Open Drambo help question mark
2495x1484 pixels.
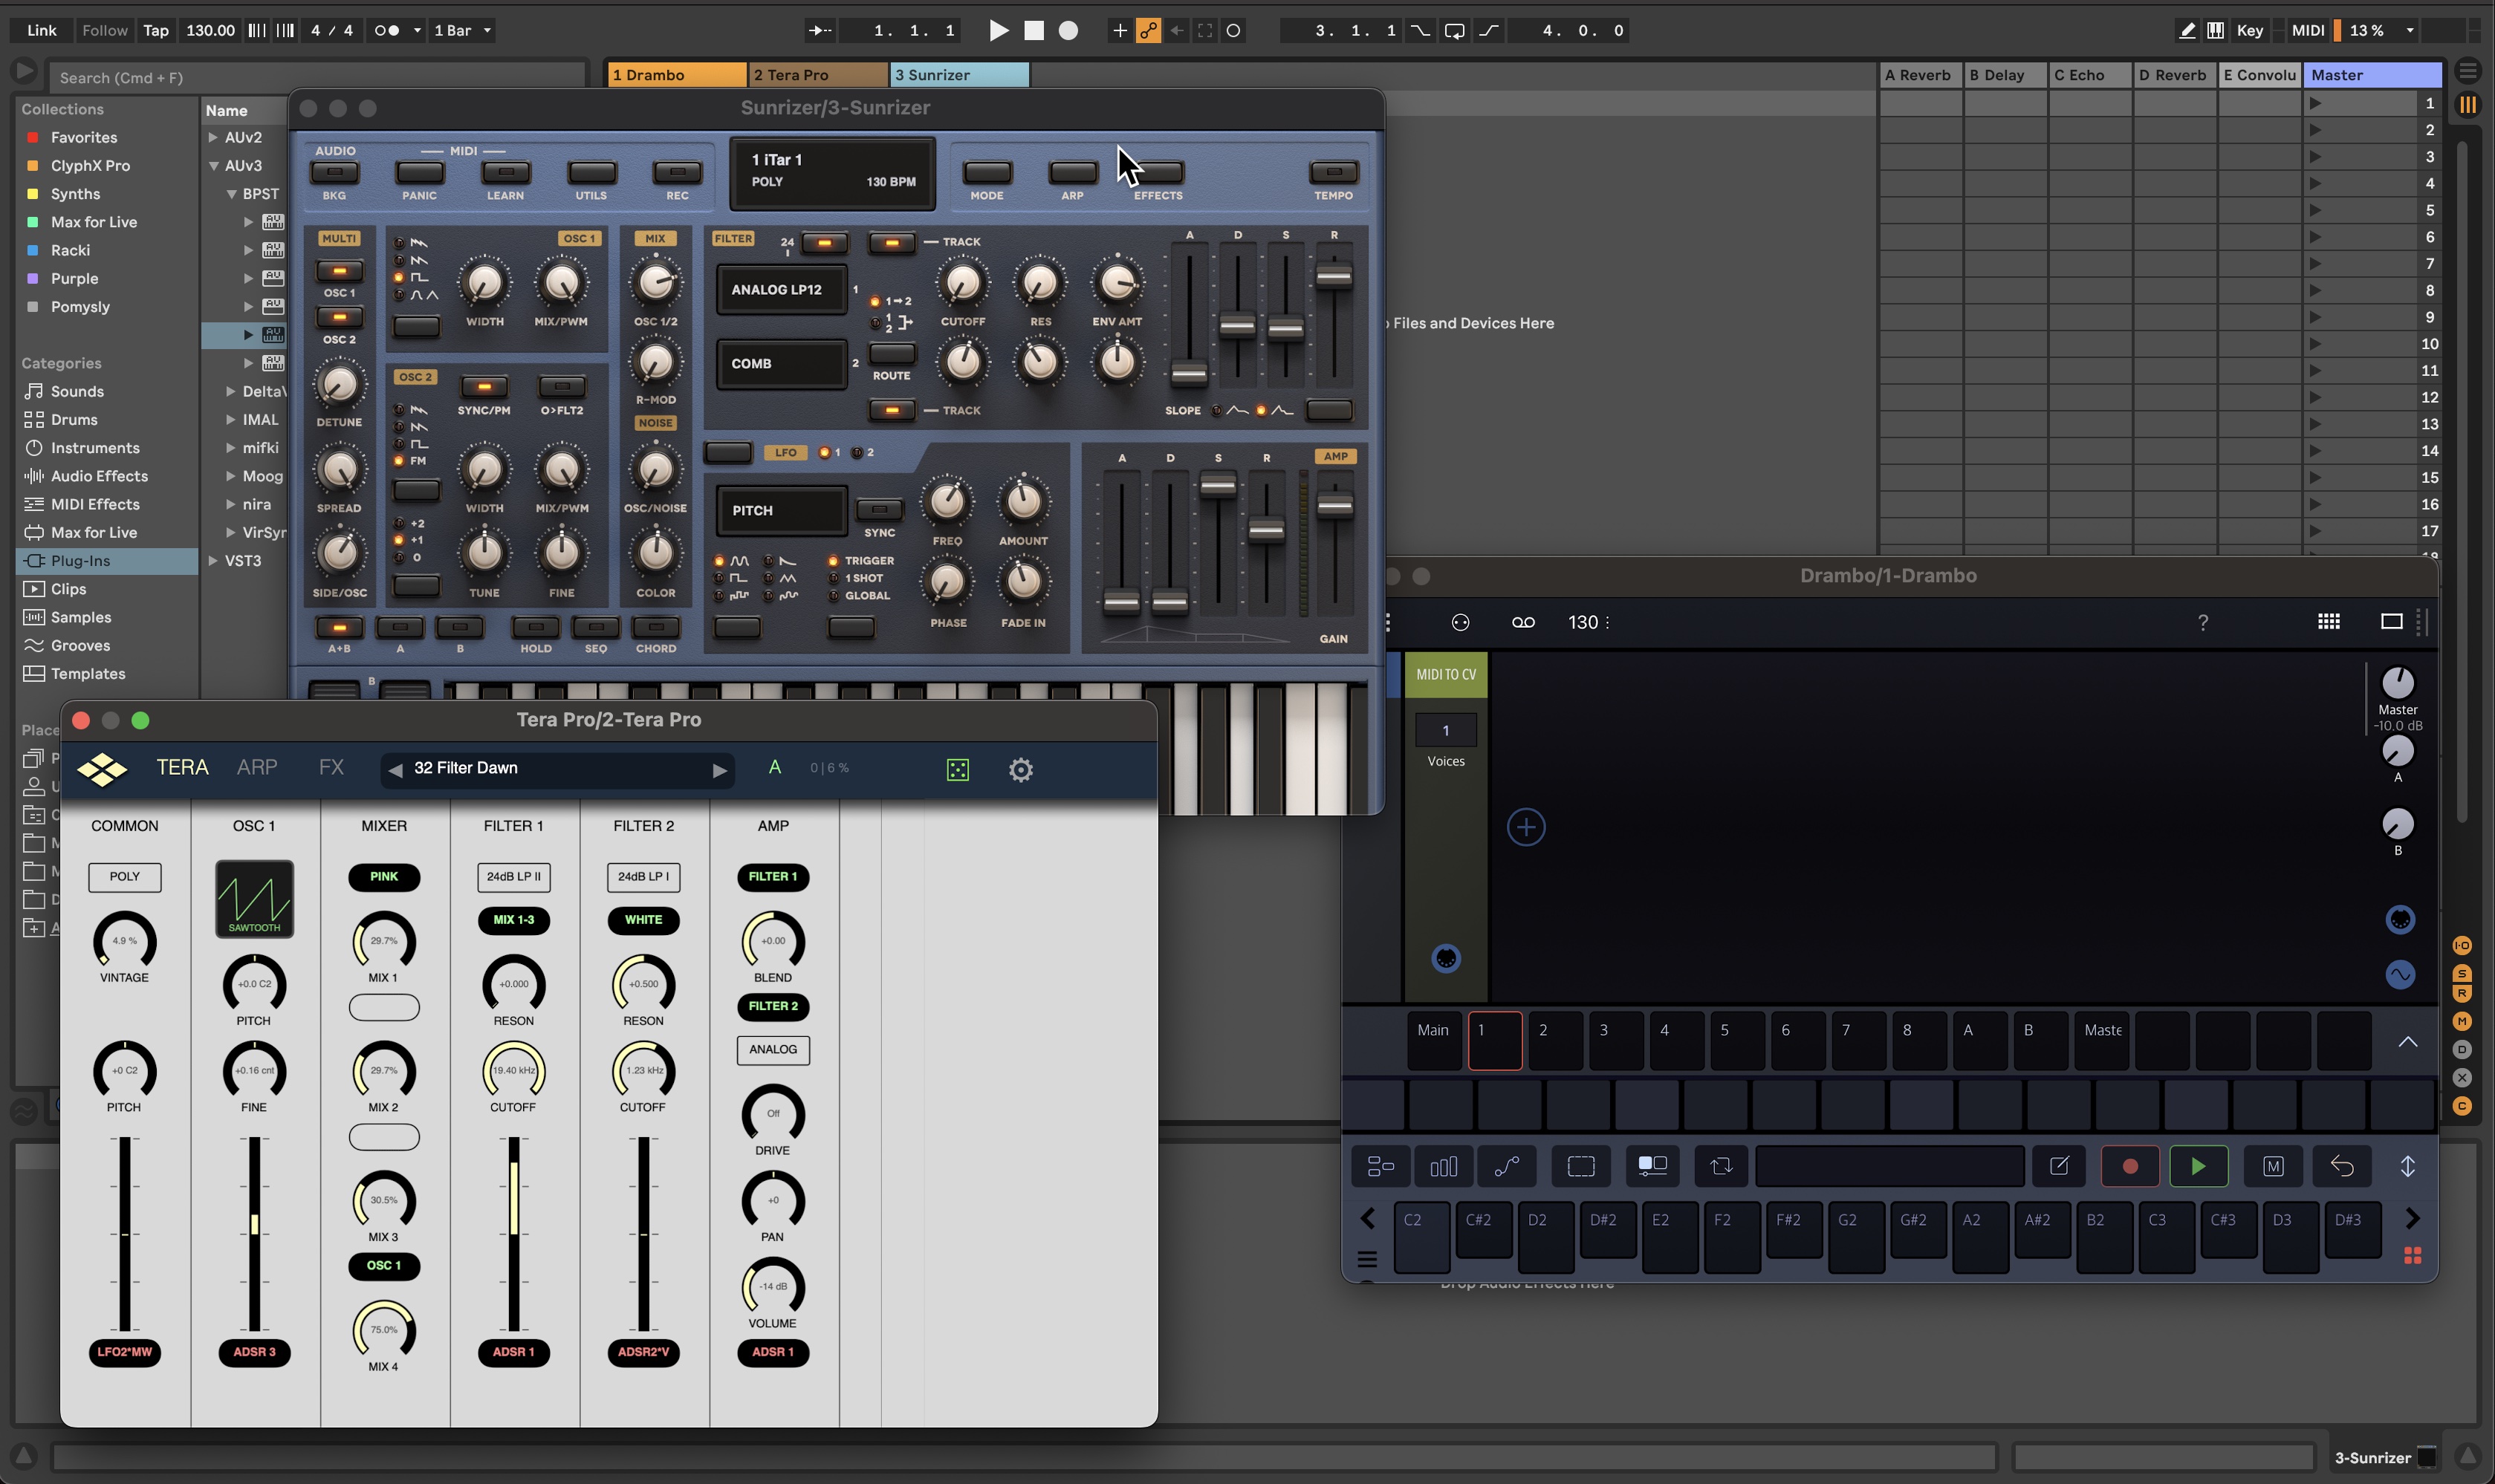click(2202, 622)
